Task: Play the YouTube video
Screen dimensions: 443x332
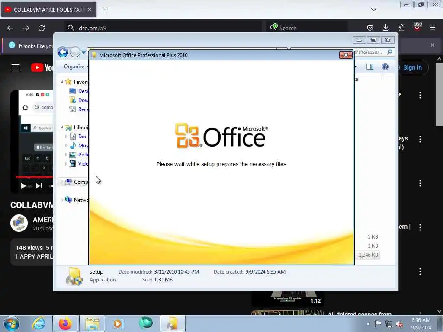Action: click(x=23, y=186)
